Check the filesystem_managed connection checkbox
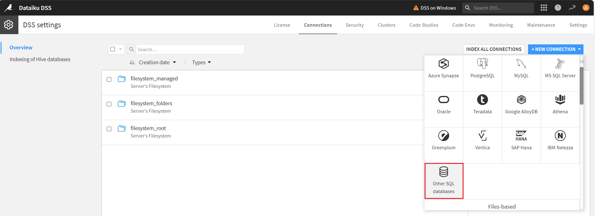This screenshot has width=595, height=216. tap(109, 79)
